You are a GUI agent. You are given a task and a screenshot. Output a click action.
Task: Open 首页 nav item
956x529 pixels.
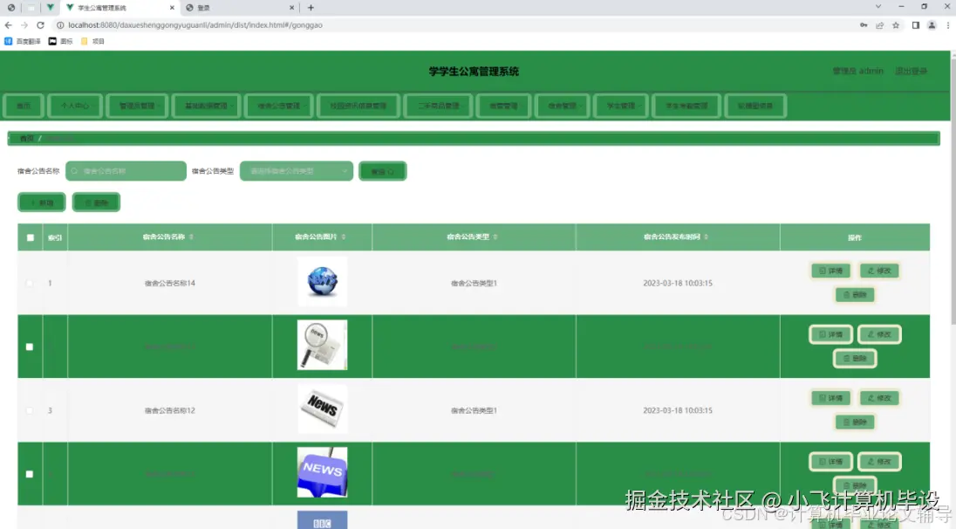[24, 106]
